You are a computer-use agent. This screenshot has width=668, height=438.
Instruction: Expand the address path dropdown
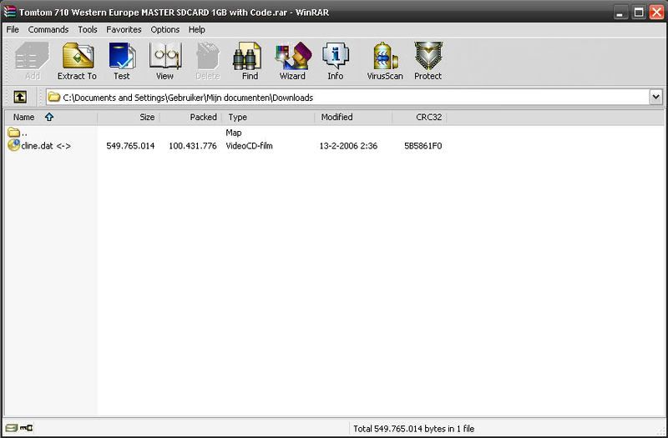coord(655,98)
